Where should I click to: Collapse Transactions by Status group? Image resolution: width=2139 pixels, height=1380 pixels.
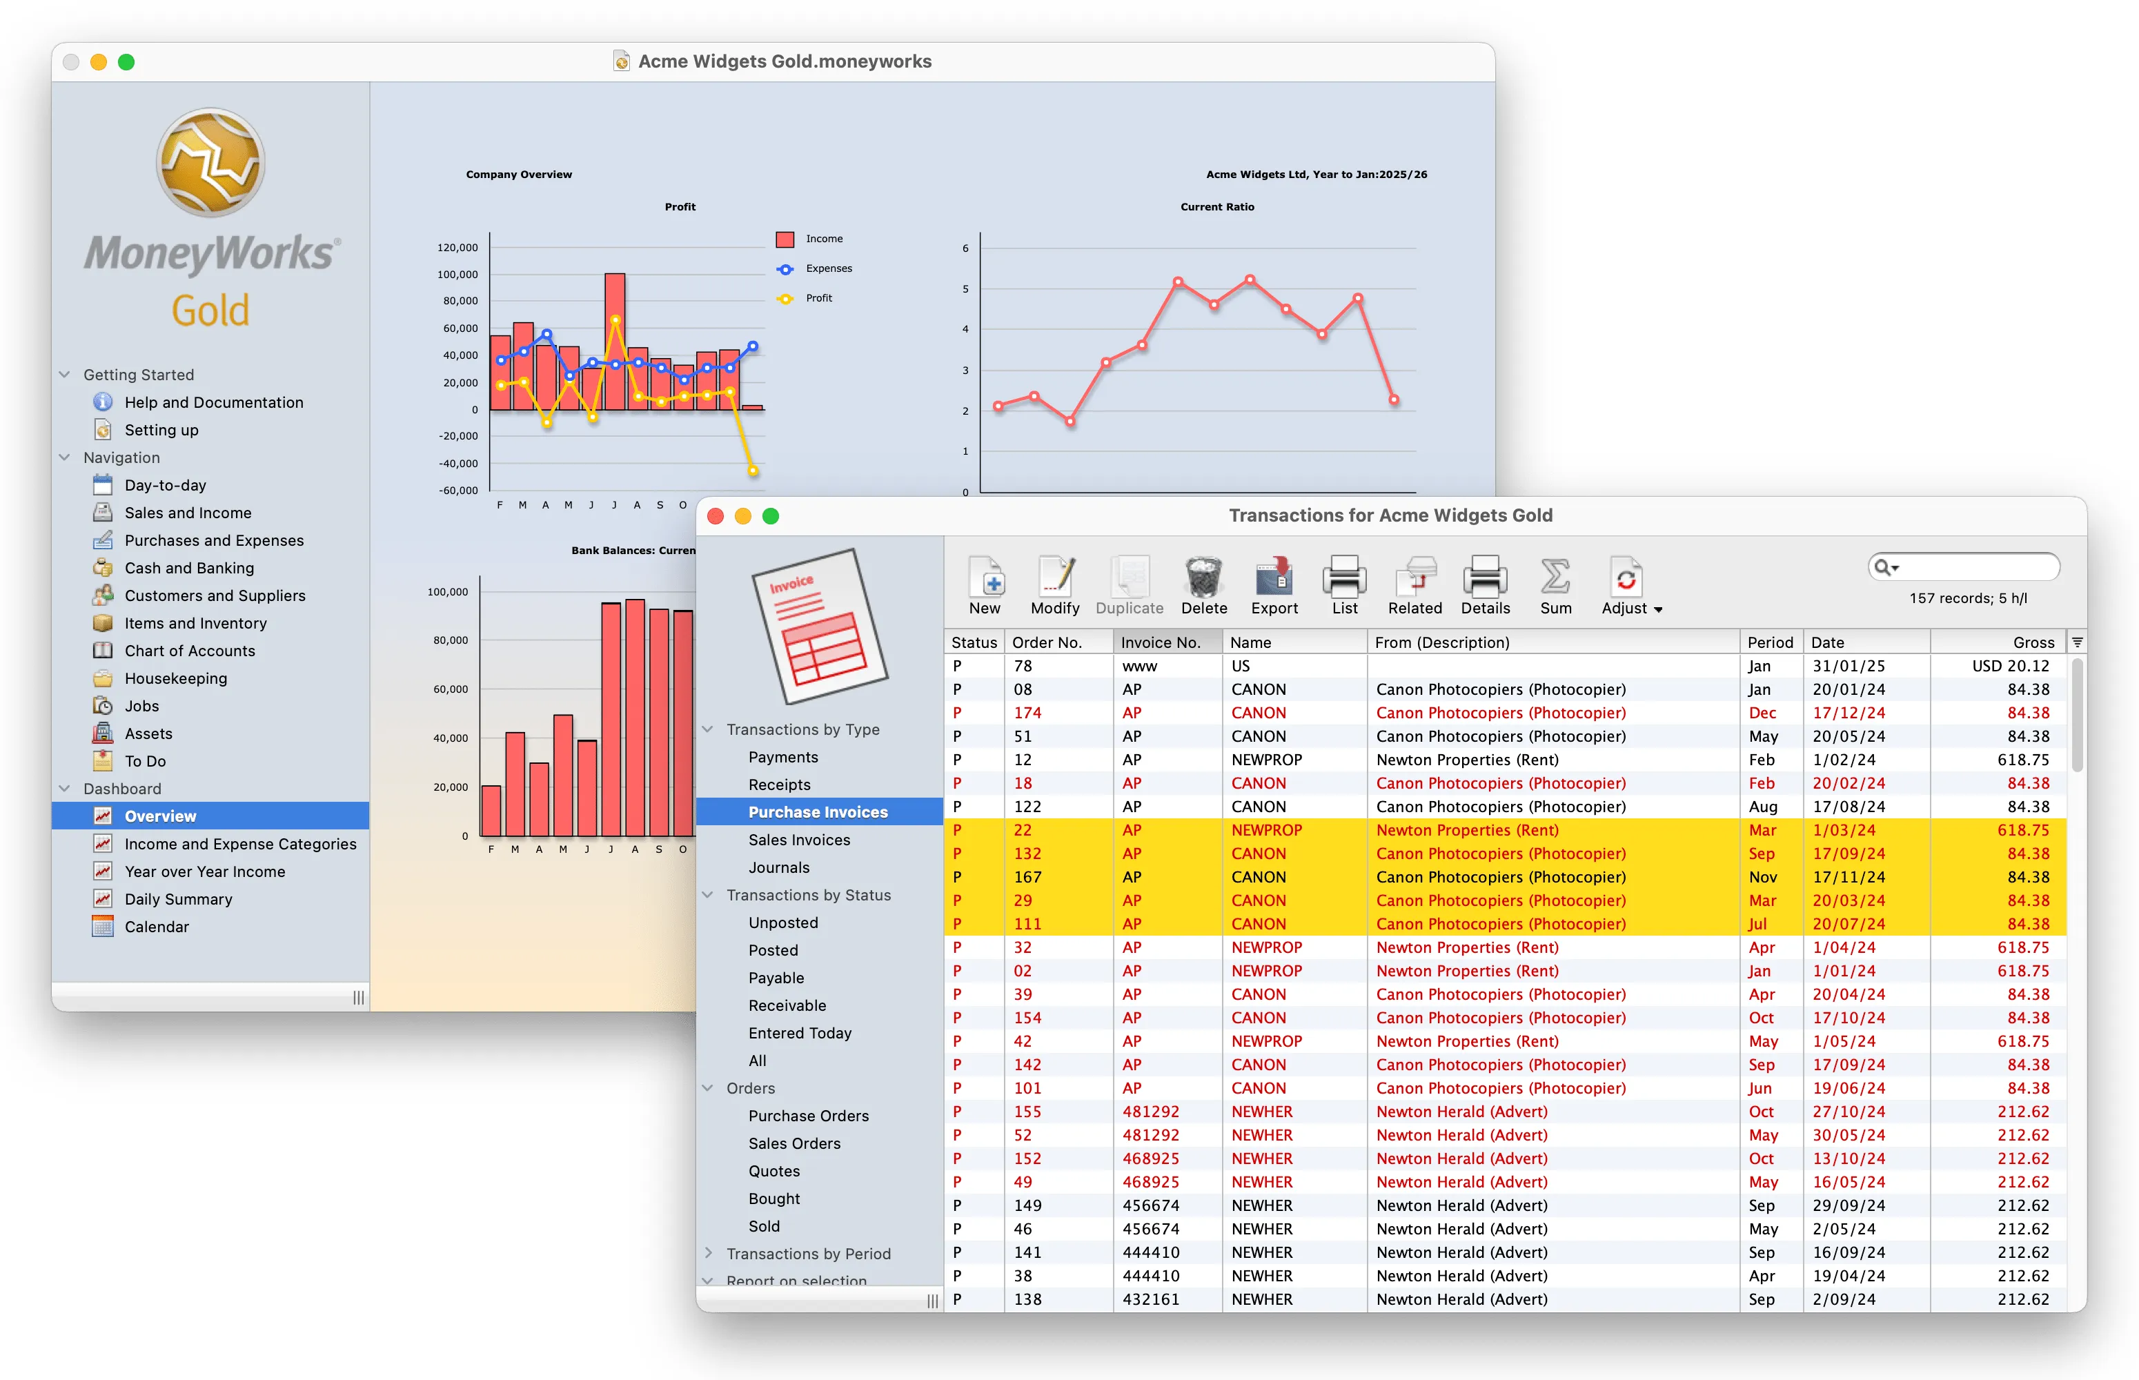(708, 895)
